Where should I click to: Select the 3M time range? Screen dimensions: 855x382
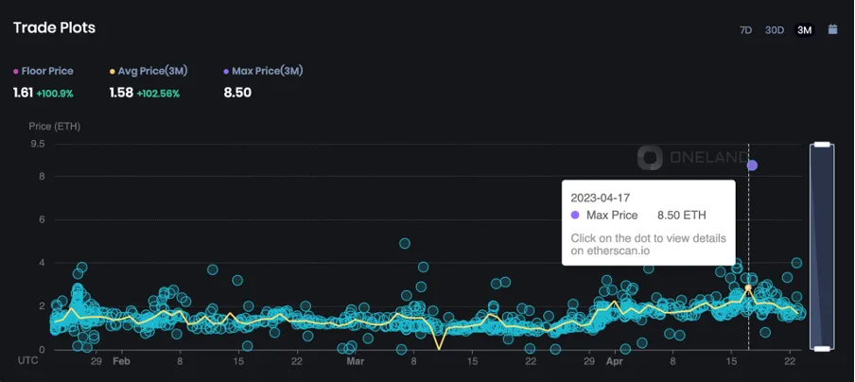[805, 30]
